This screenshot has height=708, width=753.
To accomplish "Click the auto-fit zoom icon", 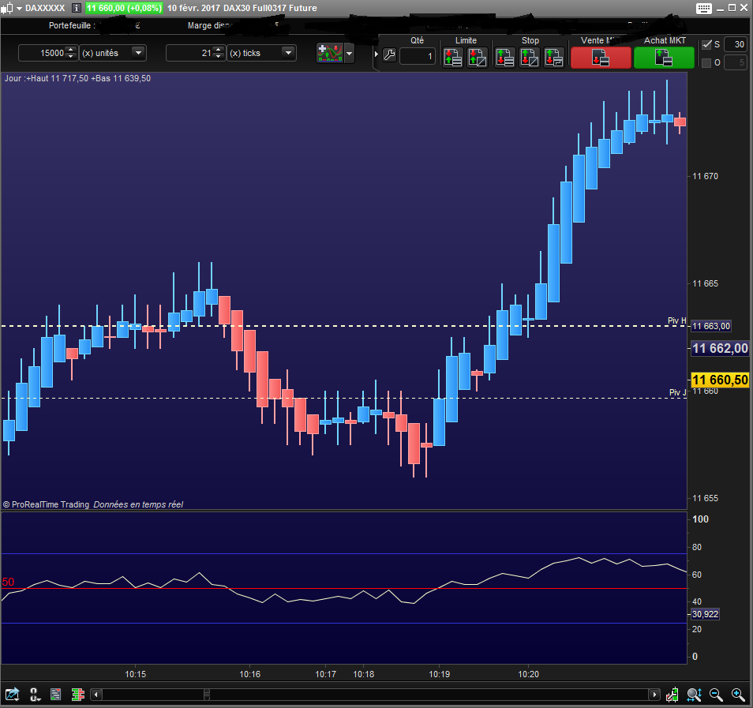I will tap(695, 695).
